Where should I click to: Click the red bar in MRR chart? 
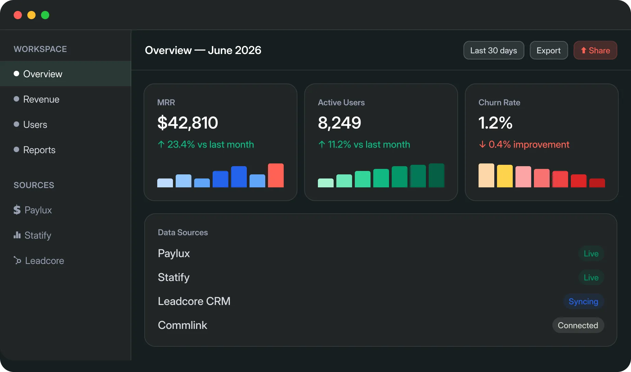276,175
